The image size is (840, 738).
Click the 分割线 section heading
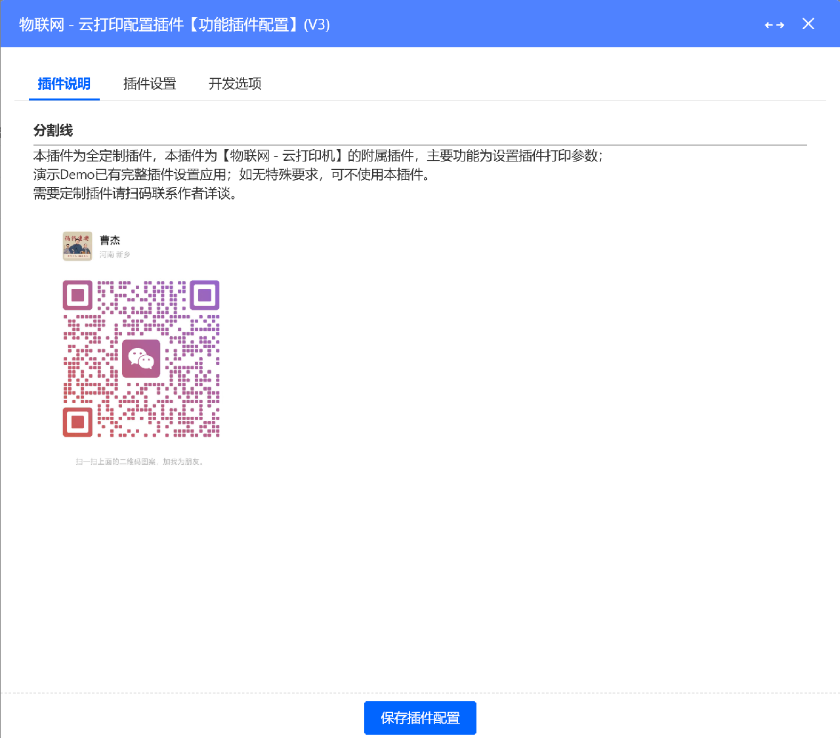tap(53, 130)
